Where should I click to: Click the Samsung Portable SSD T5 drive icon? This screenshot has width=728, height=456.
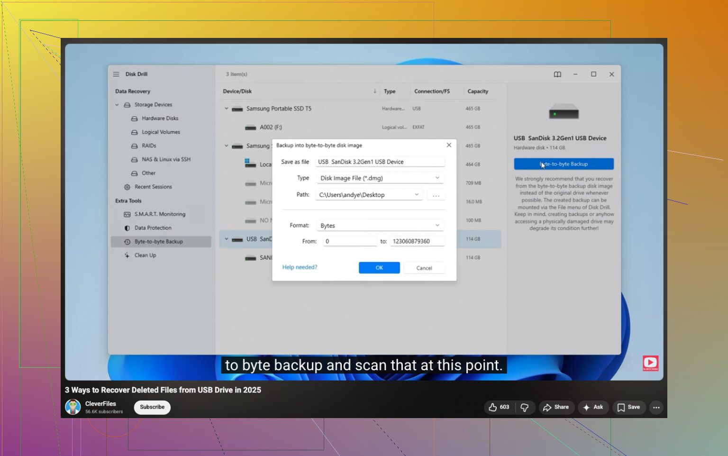tap(237, 109)
